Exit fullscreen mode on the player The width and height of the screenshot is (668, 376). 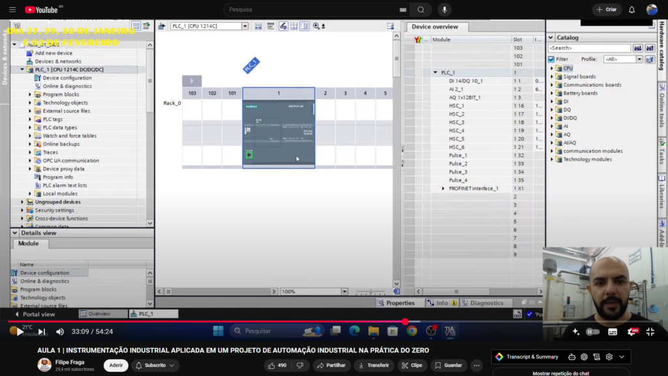click(650, 332)
